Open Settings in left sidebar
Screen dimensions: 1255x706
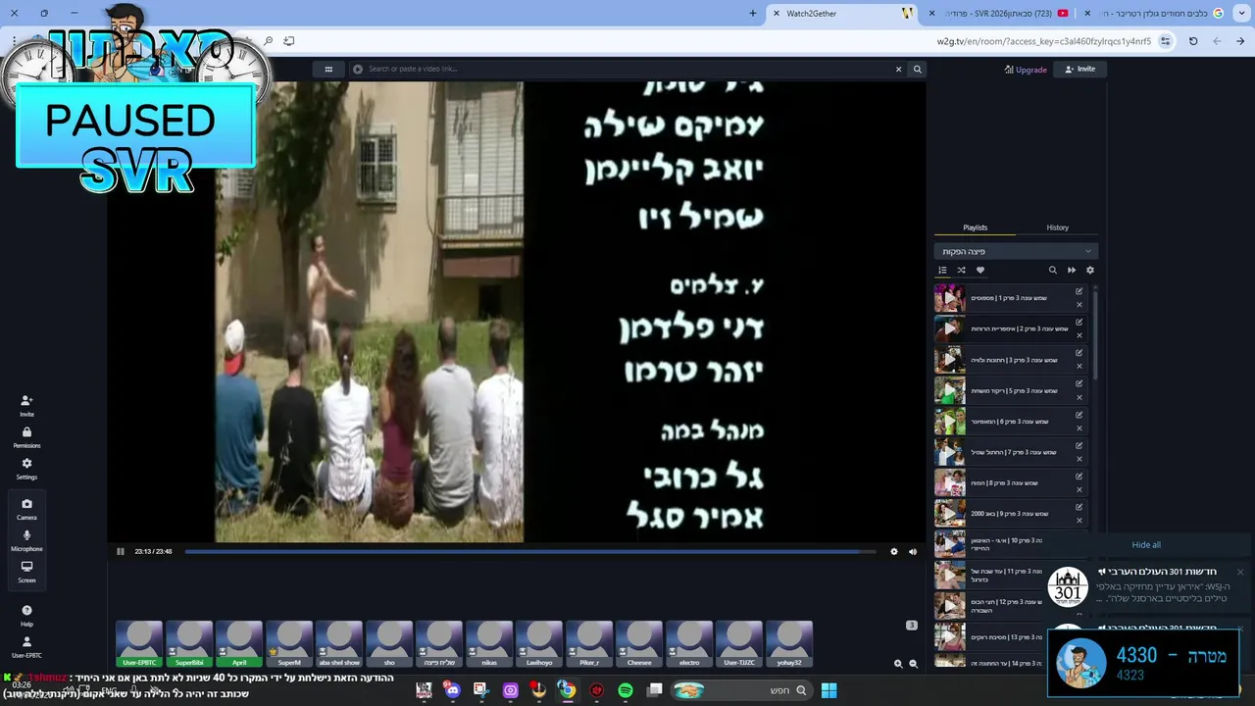26,469
